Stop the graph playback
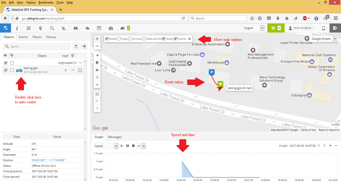Viewport: 341px width, 182px height. point(133,146)
